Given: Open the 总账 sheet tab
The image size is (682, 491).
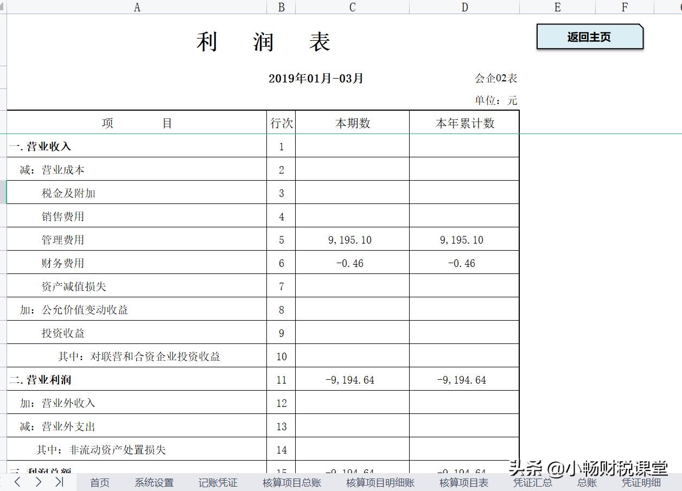Looking at the screenshot, I should coord(586,482).
